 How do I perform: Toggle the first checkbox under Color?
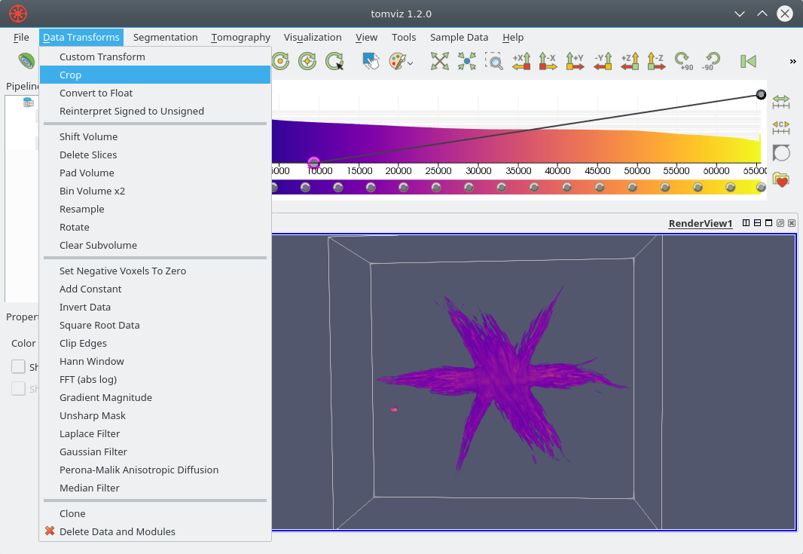(18, 366)
